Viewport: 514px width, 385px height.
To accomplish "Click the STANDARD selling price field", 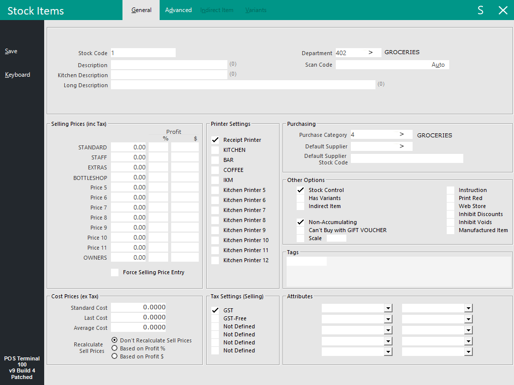I will (x=128, y=147).
